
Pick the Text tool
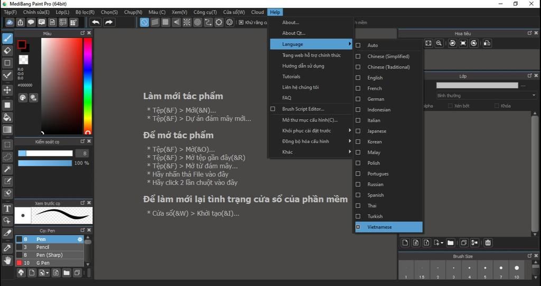tap(7, 208)
